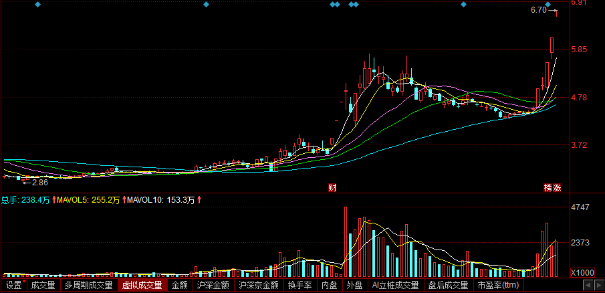Switch to the 内盘 tab
Viewport: 605px width, 293px height.
(x=329, y=286)
